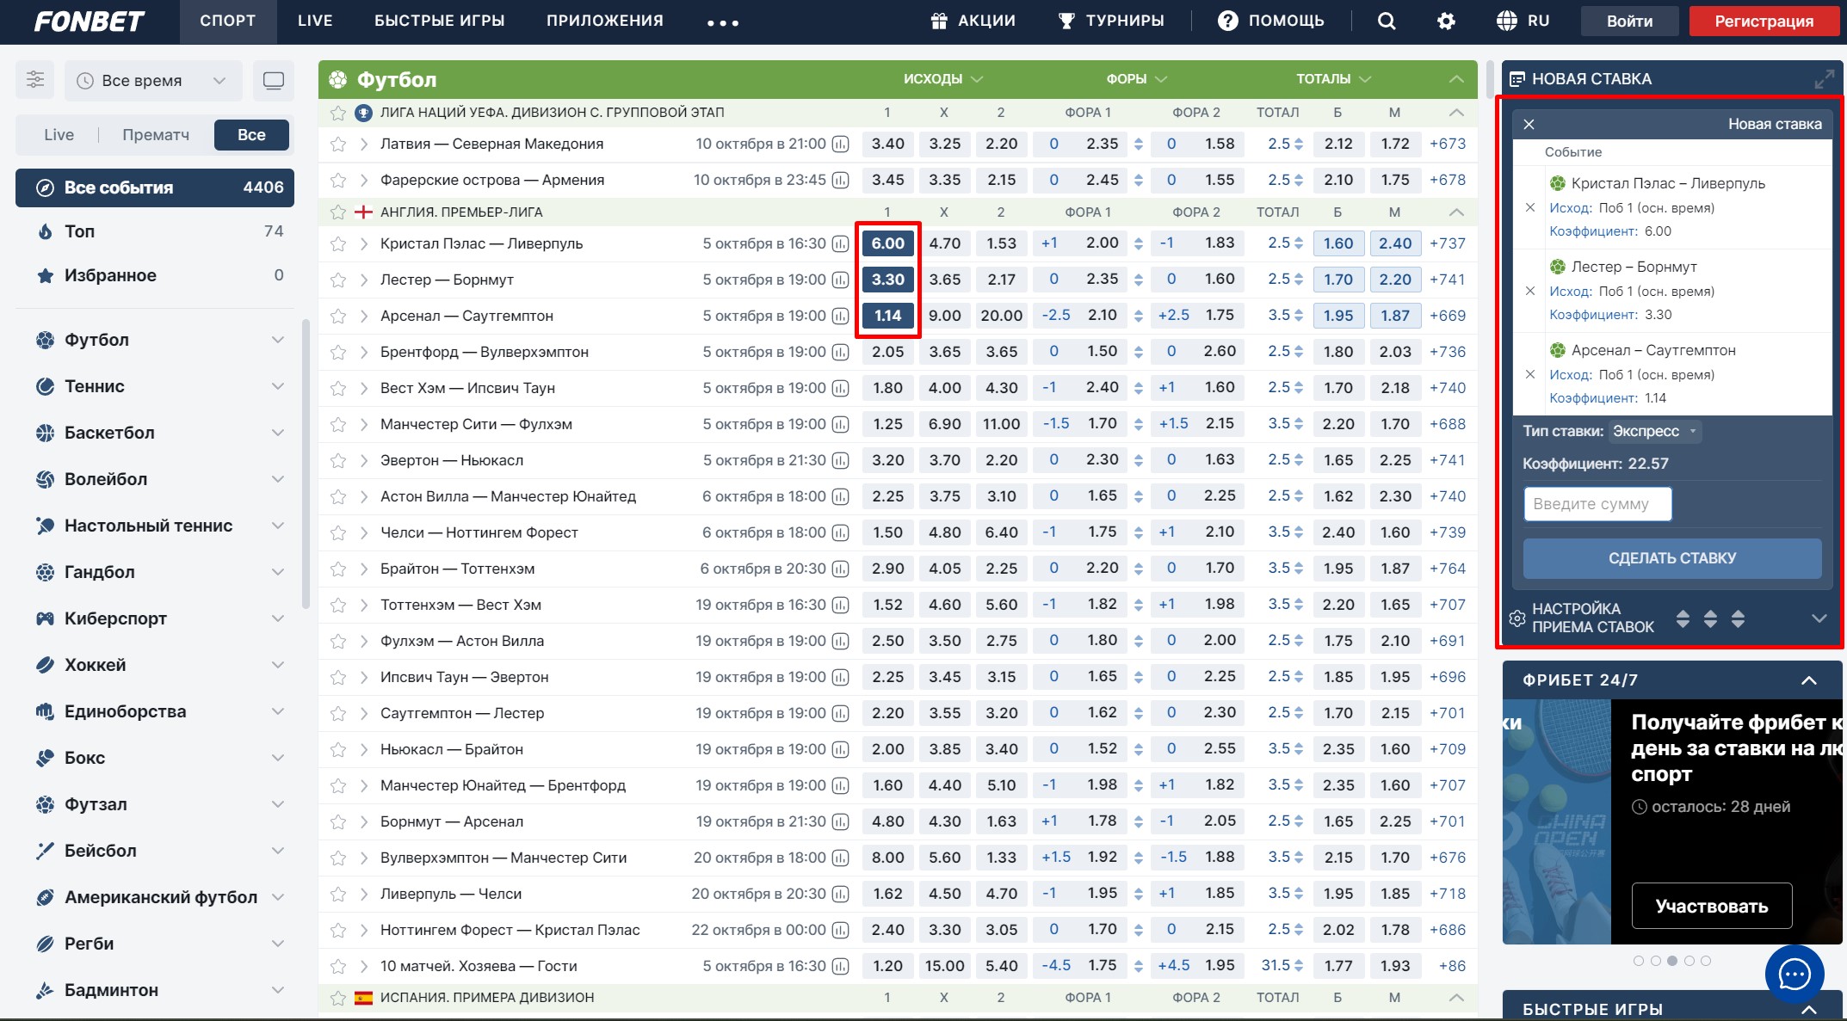
Task: Open the LIVE top menu
Action: coord(315,21)
